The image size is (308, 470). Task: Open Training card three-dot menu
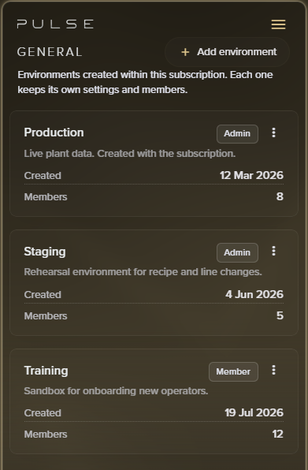tap(273, 370)
